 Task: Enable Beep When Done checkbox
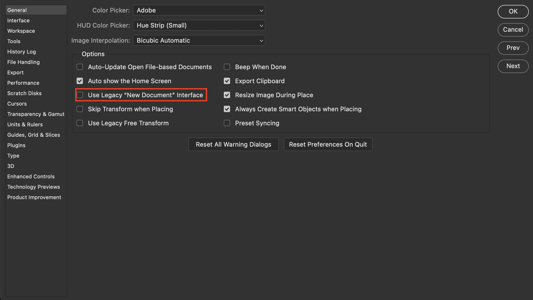227,67
